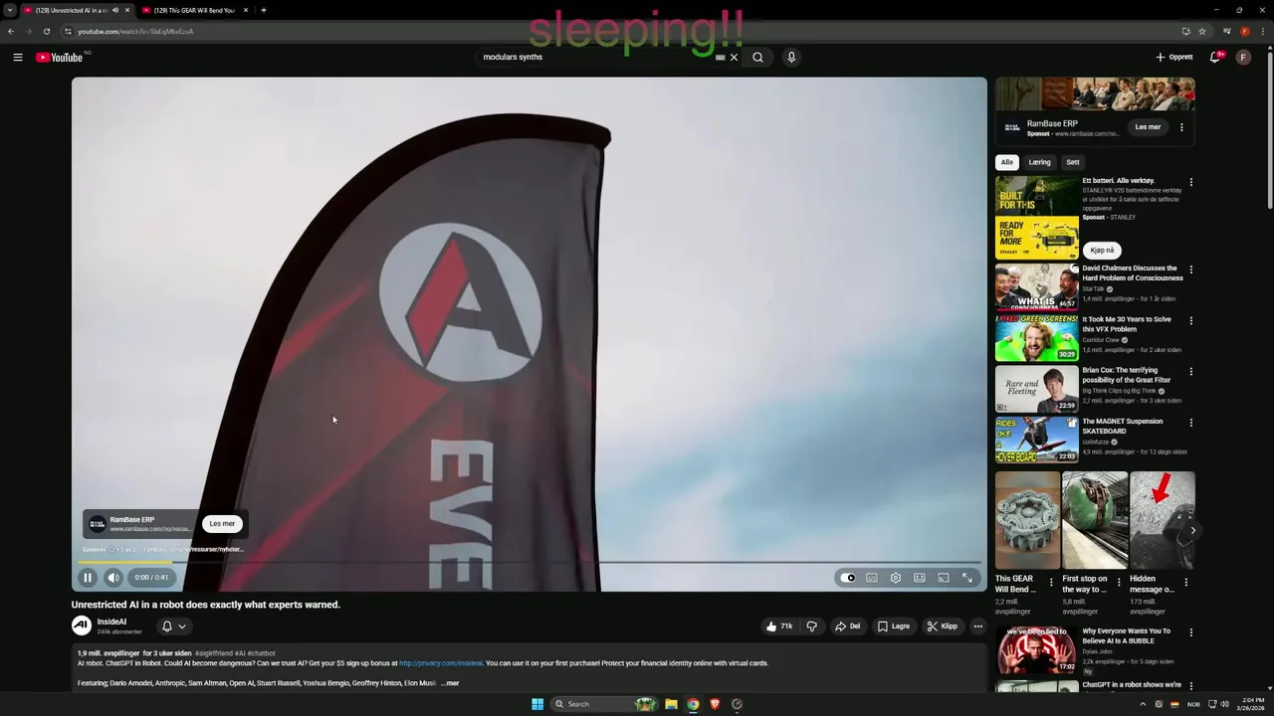Screen dimensions: 1274x716
Task: Go to YouTube home via logo
Action: point(60,58)
